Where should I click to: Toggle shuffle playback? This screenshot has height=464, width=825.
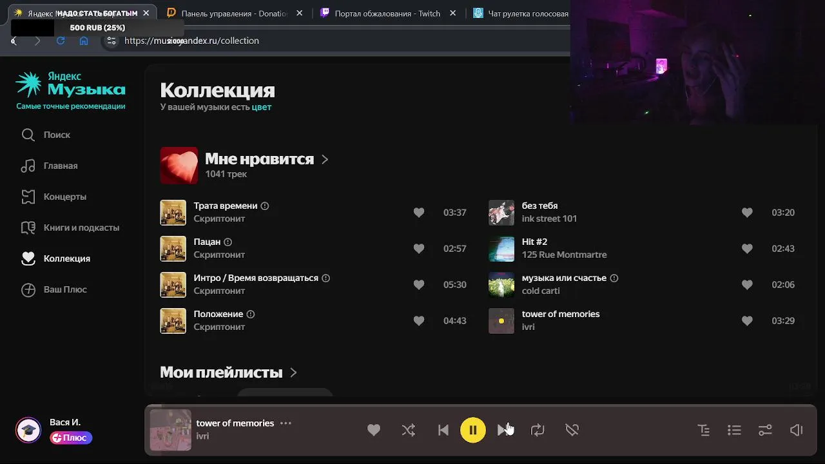(409, 430)
